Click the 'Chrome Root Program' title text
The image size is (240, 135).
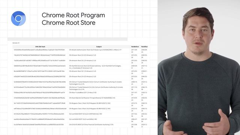click(x=73, y=15)
